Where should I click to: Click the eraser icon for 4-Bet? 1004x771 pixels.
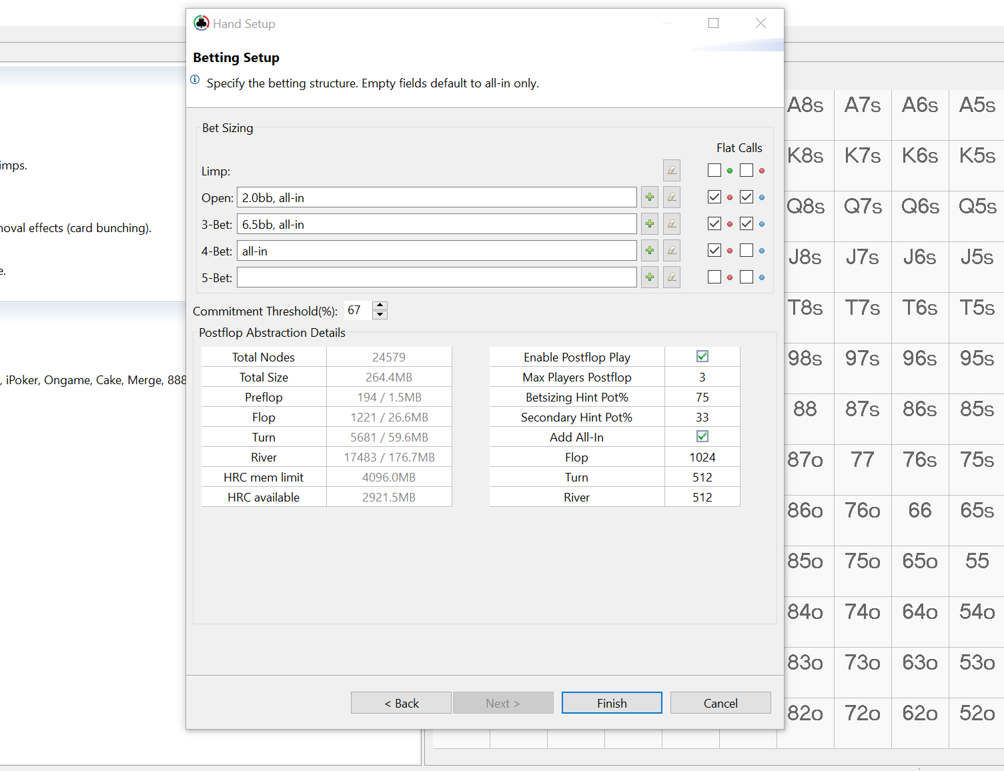(672, 251)
